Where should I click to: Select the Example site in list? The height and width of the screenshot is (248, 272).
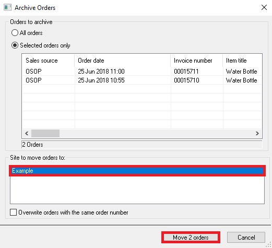tap(137, 171)
